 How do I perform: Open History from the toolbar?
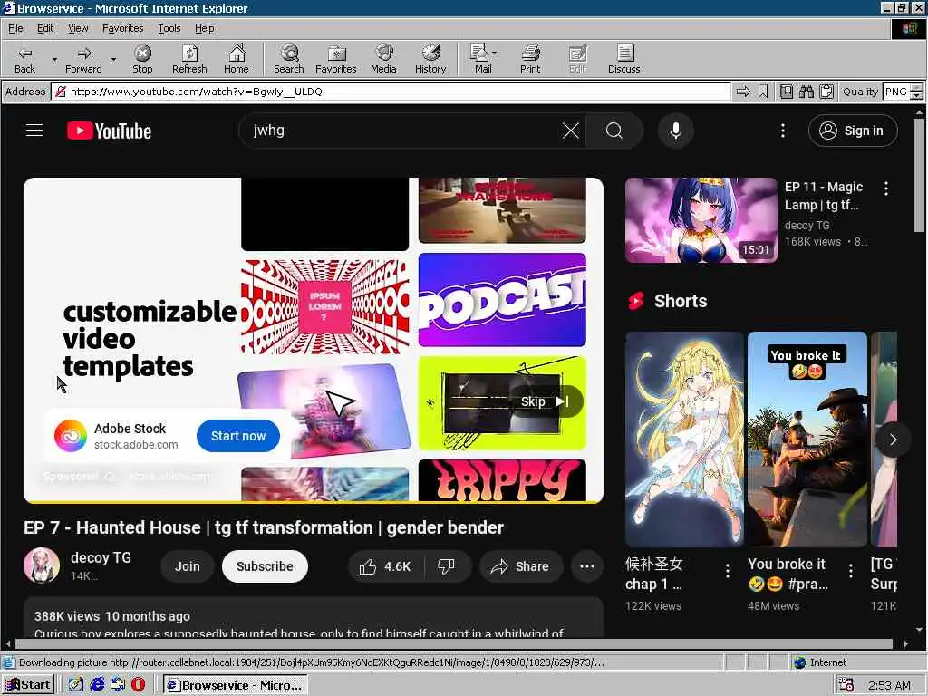tap(430, 59)
